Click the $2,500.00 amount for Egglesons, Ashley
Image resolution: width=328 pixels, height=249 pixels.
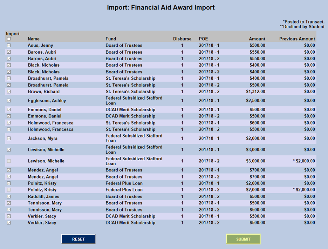255,101
